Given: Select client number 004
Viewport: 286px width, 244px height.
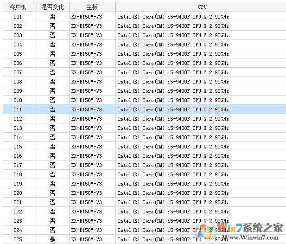Looking at the screenshot, I should 18,45.
